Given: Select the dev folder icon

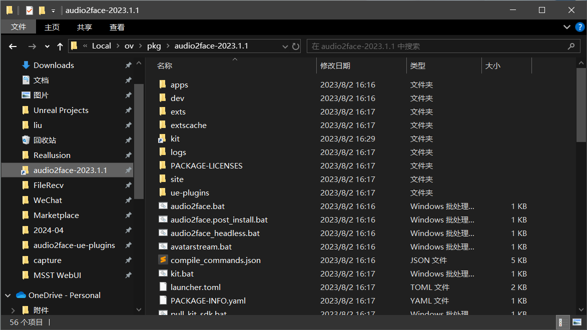Looking at the screenshot, I should 163,98.
